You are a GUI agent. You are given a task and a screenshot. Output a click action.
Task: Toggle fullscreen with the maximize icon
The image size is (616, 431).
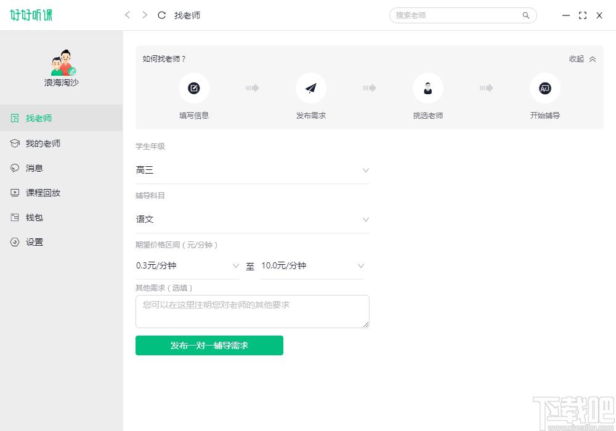point(583,15)
